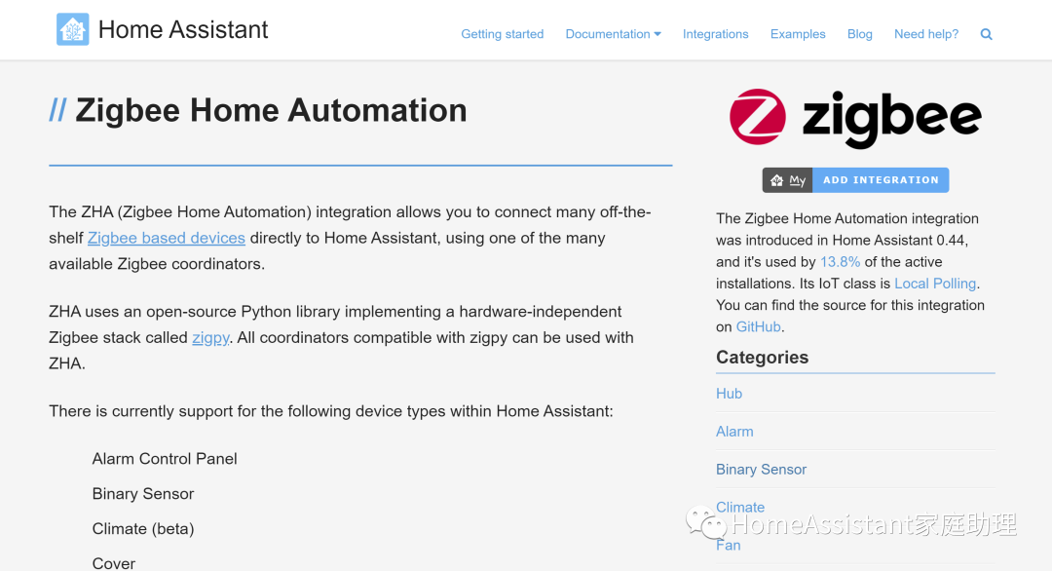Open the Blog nav link
The height and width of the screenshot is (571, 1052).
click(859, 34)
